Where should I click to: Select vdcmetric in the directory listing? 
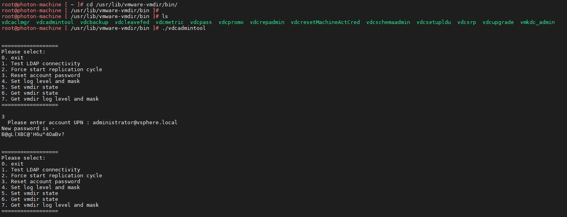(x=169, y=22)
